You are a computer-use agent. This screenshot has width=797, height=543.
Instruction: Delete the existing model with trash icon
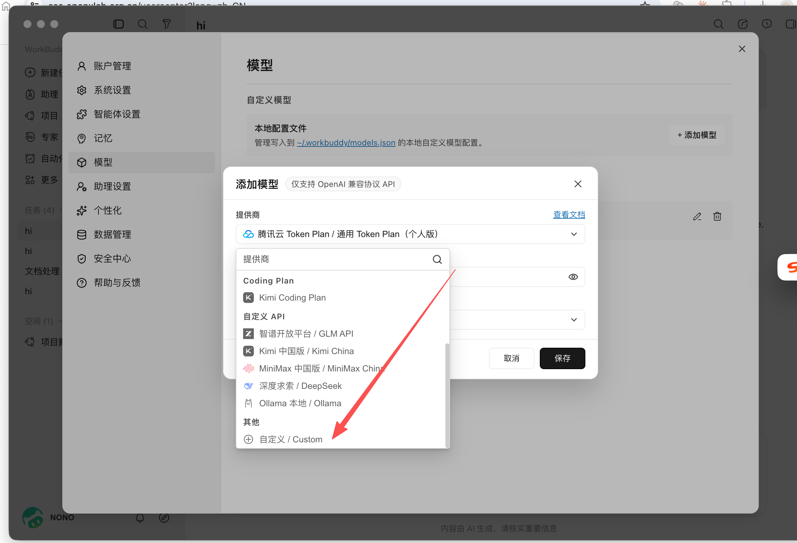pos(717,217)
